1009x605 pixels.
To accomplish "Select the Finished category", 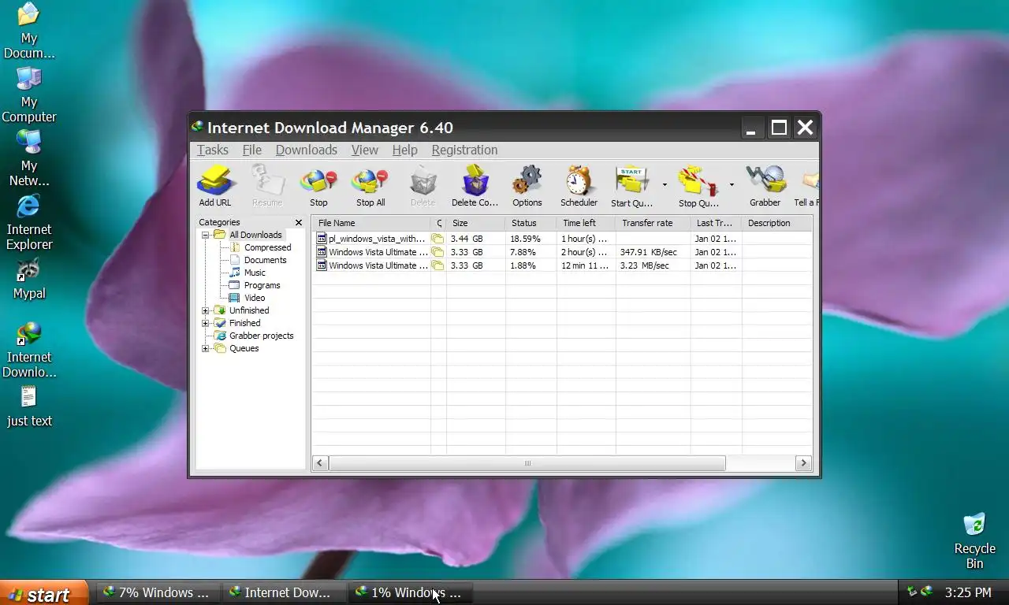I will click(x=244, y=323).
